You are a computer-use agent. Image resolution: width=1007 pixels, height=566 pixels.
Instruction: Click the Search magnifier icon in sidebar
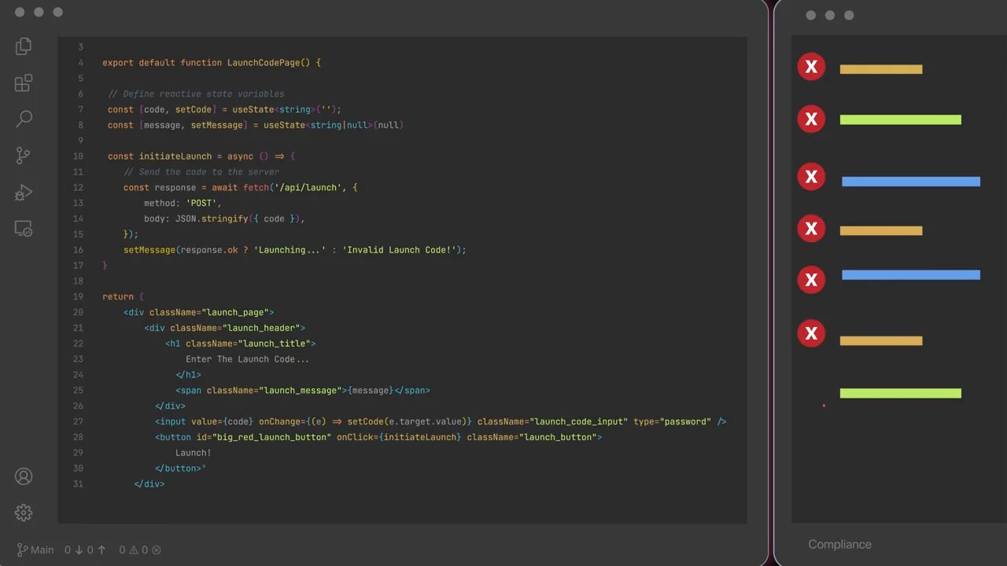click(24, 119)
